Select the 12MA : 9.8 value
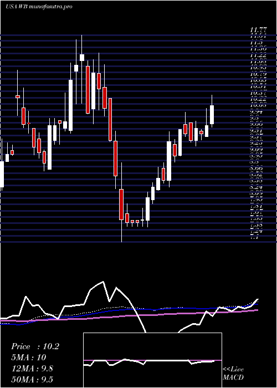277x388 pixels. 32,369
